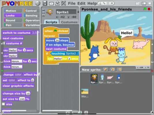Screen dimensions: 154x115
Task: Toggle the size reporter checkbox
Action: pyautogui.click(x=3, y=104)
